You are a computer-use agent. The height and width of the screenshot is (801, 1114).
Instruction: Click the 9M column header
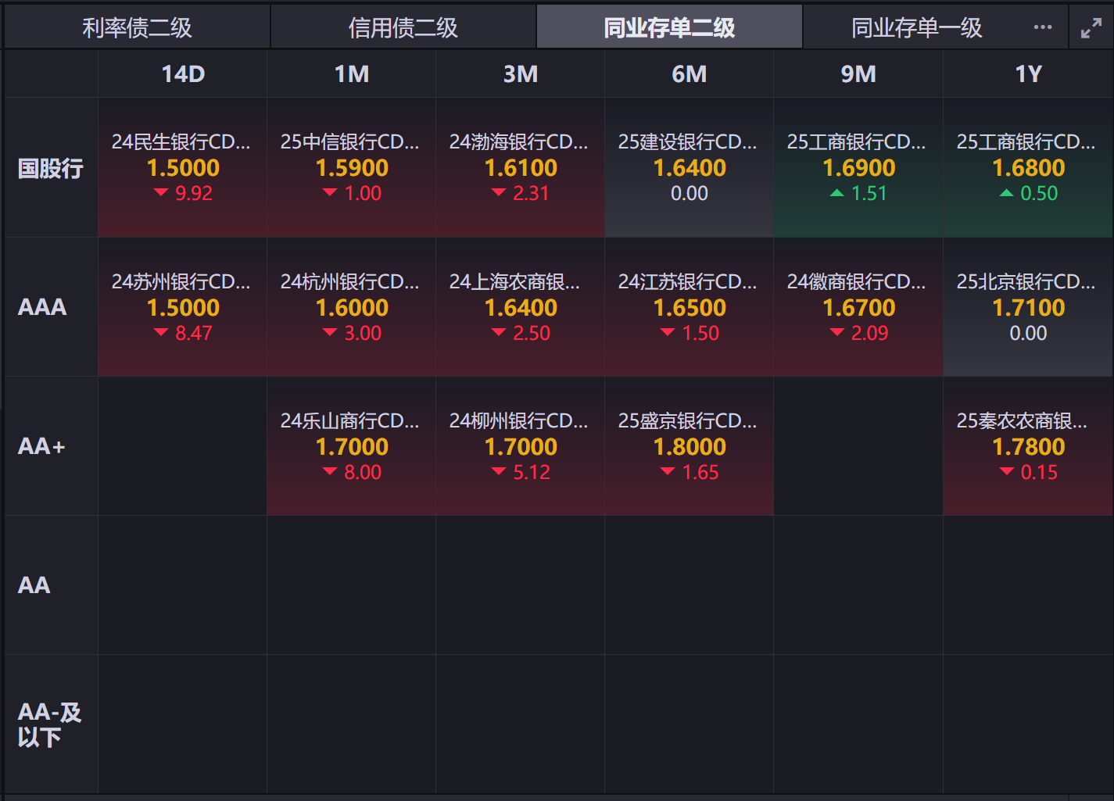858,74
